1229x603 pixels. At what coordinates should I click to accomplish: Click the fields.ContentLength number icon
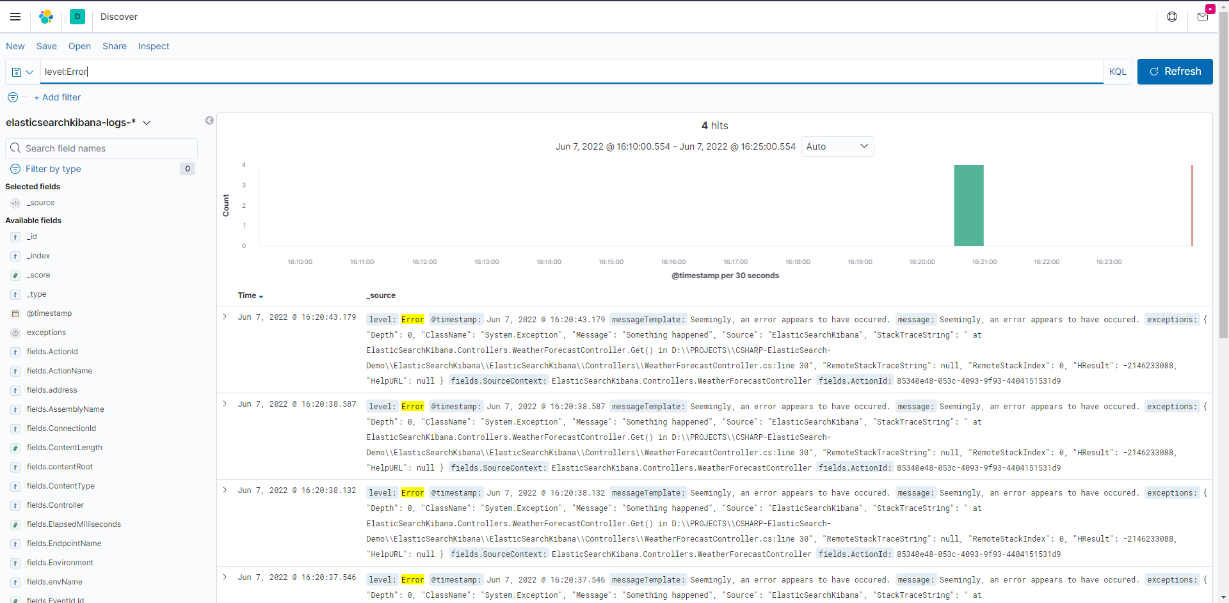point(15,448)
